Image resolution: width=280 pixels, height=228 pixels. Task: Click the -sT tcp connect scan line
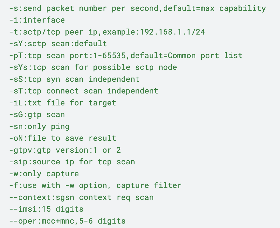(x=83, y=91)
